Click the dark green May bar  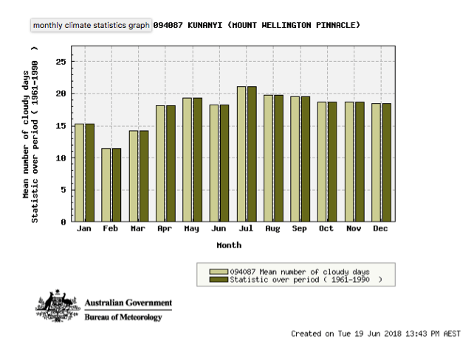pos(198,160)
